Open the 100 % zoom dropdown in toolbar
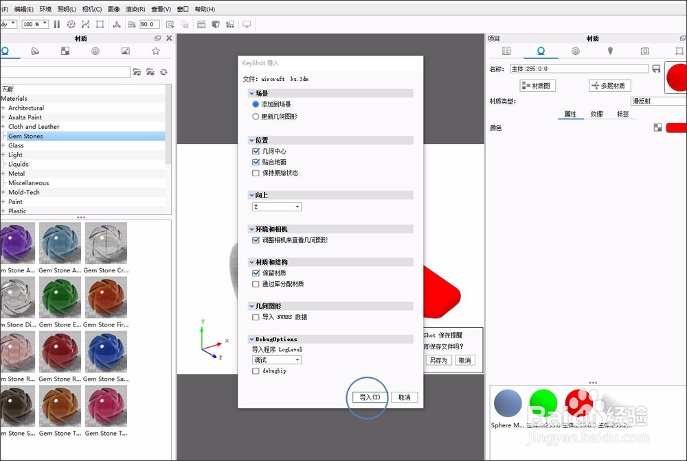Image resolution: width=687 pixels, height=461 pixels. [x=35, y=24]
